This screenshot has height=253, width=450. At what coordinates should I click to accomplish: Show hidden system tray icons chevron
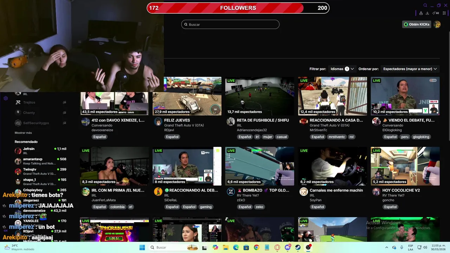click(387, 247)
